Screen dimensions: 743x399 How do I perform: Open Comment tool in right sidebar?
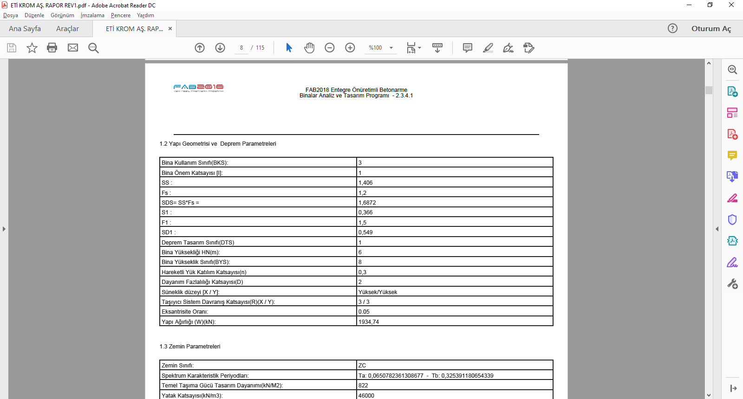coord(732,155)
